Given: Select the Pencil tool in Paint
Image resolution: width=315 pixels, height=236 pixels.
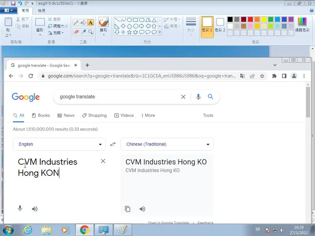Looking at the screenshot, I should point(76,22).
